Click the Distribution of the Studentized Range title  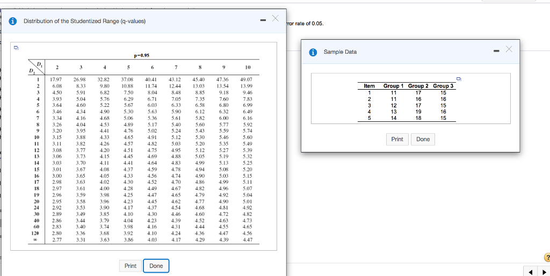pyautogui.click(x=84, y=21)
